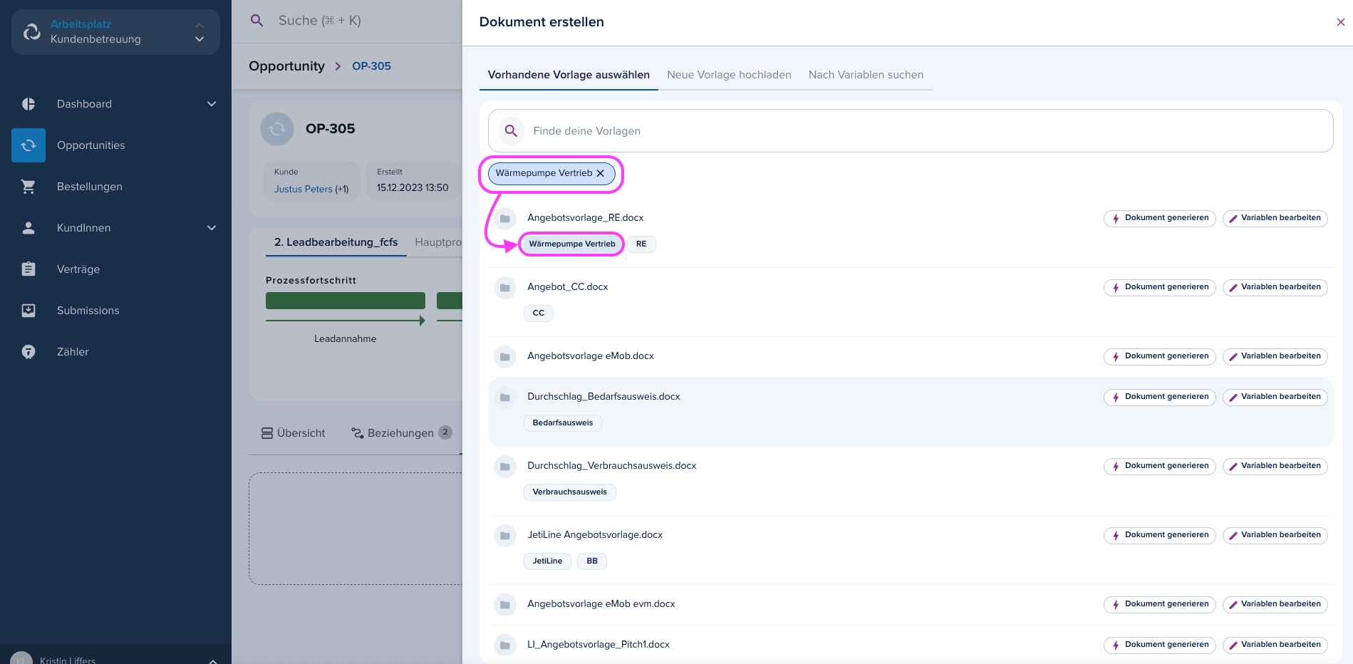1353x664 pixels.
Task: Click the Justus Peters customer link
Action: [x=304, y=190]
